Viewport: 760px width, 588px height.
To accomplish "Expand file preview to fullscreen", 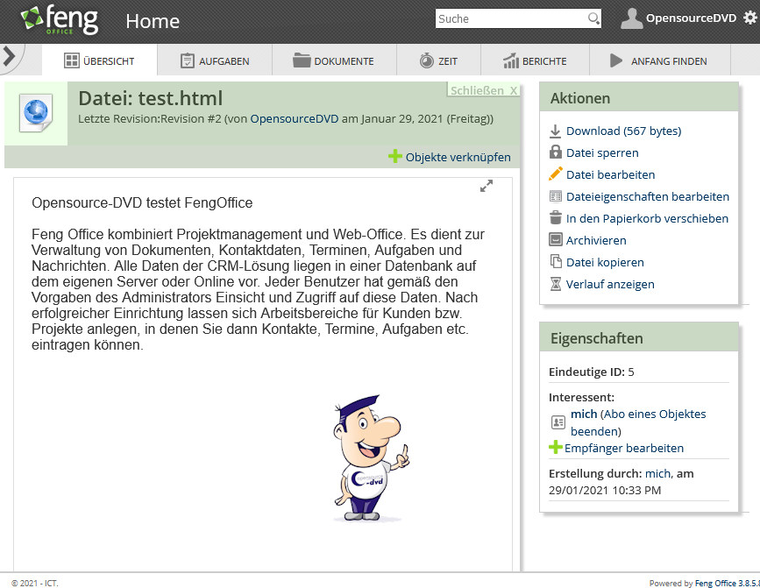I will [487, 186].
